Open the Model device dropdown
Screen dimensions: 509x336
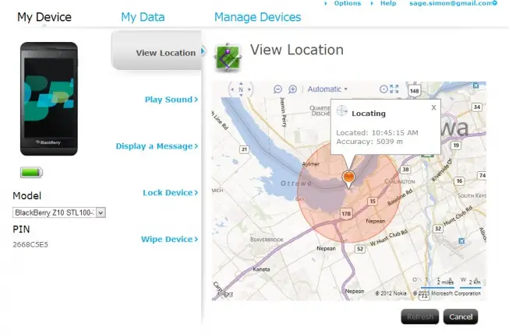pos(59,212)
